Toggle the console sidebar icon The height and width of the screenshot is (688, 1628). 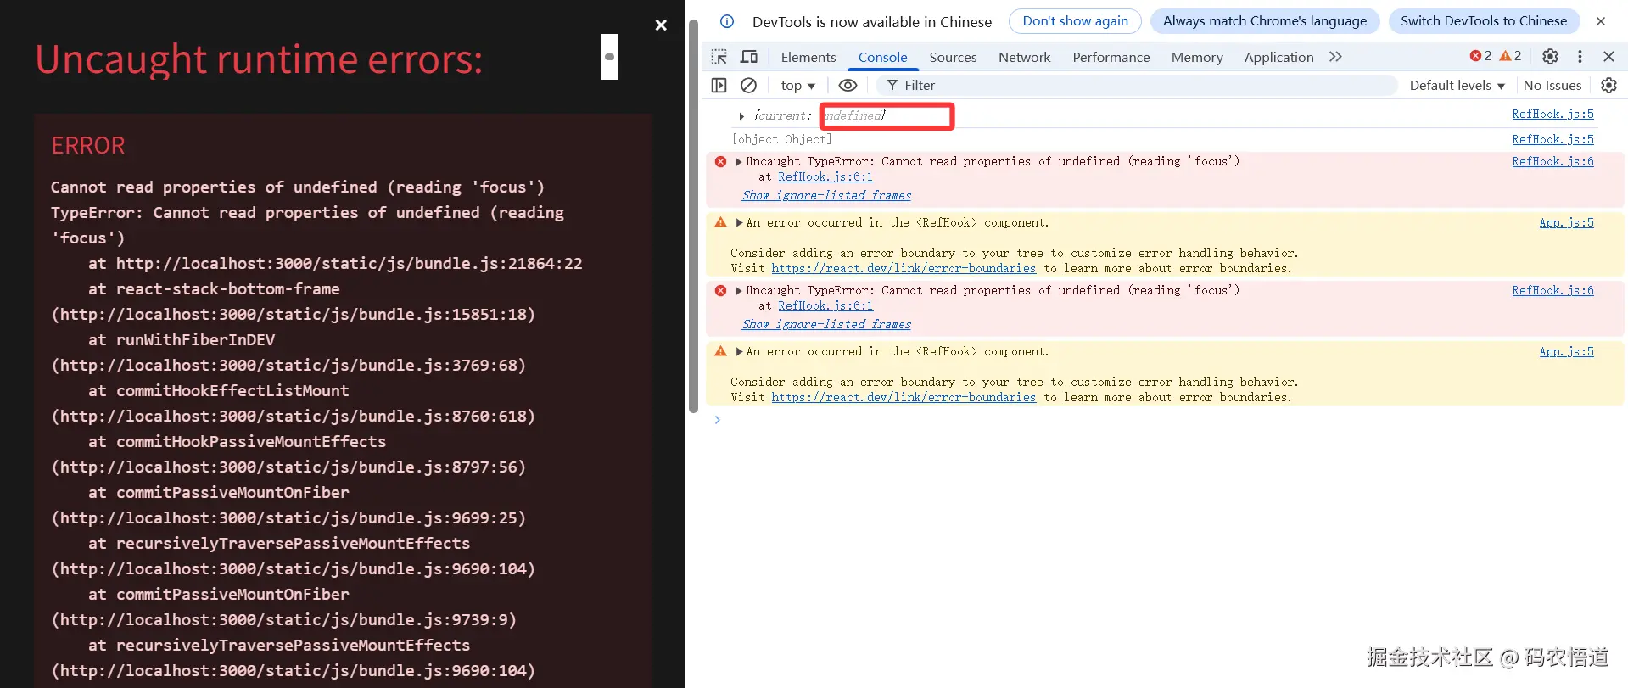(719, 85)
